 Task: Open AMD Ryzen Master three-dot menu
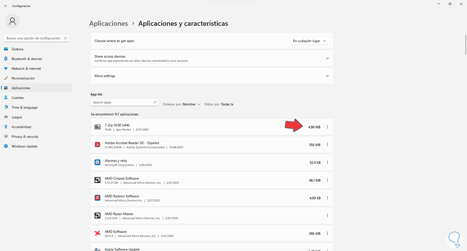click(x=327, y=216)
